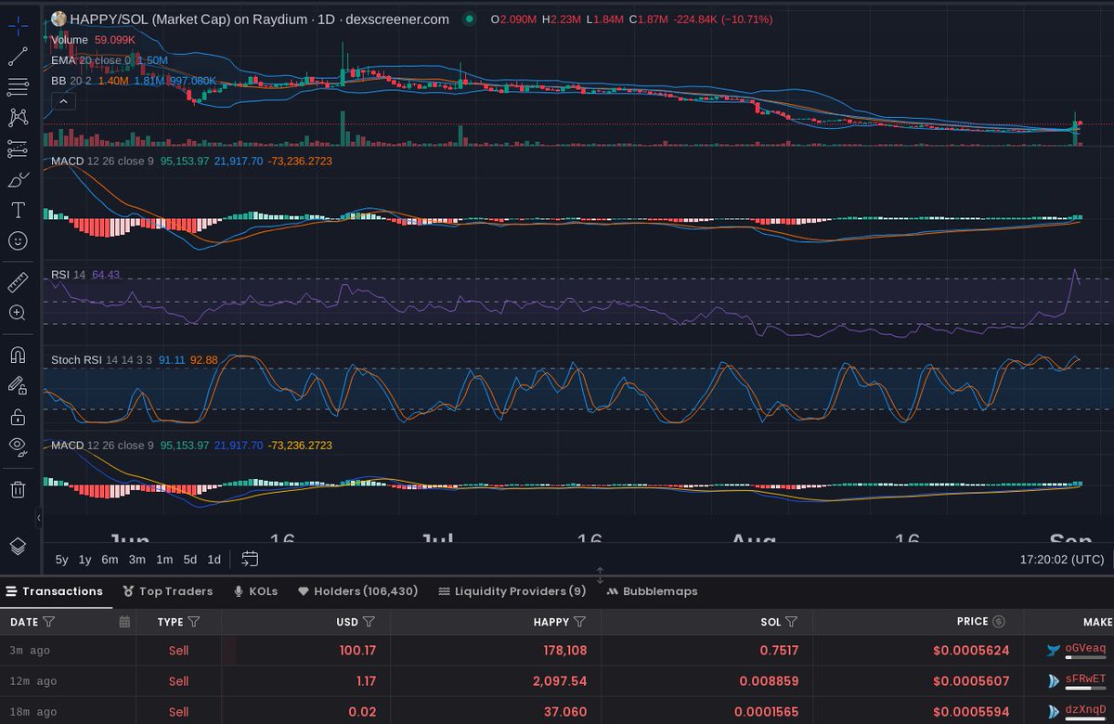Toggle magnet mode for drawings
1114x724 pixels.
18,355
